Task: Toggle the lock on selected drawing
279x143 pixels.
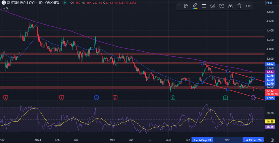Action: coord(230,6)
